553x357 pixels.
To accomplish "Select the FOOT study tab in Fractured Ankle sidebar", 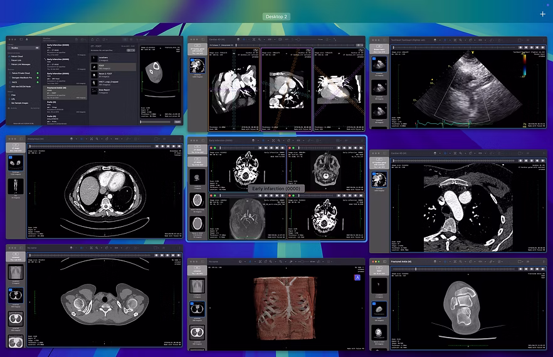I will click(379, 271).
